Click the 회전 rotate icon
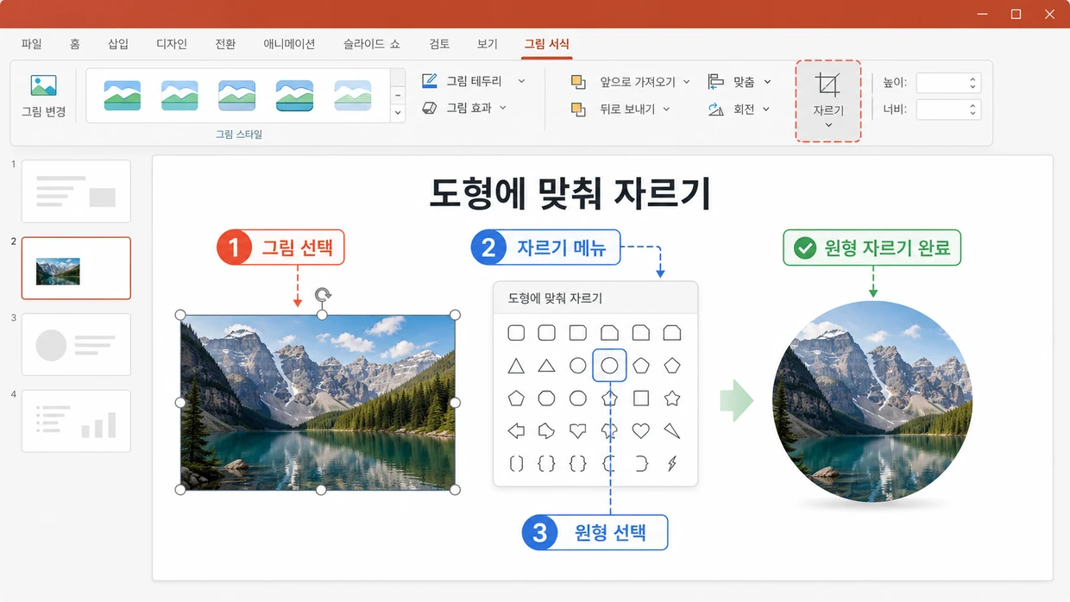The height and width of the screenshot is (602, 1070). point(715,110)
